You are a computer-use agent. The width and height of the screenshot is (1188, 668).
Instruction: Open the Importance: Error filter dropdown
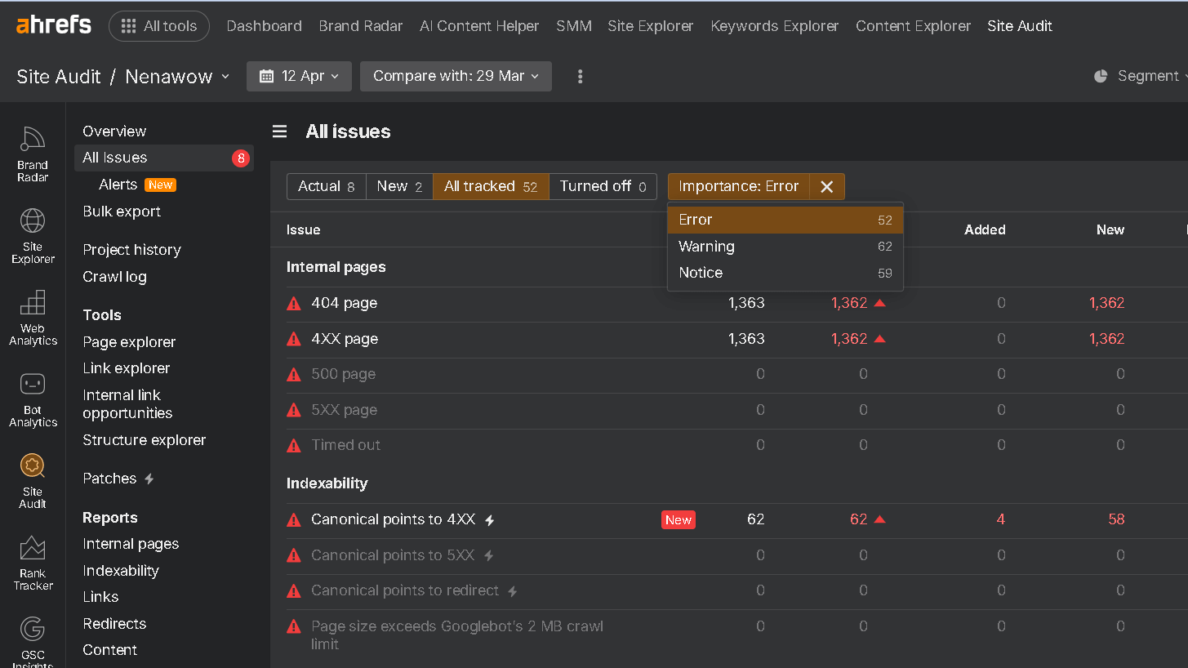(x=739, y=186)
